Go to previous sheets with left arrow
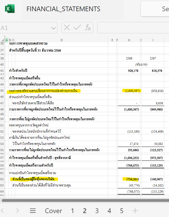The height and width of the screenshot is (217, 169). point(2,211)
